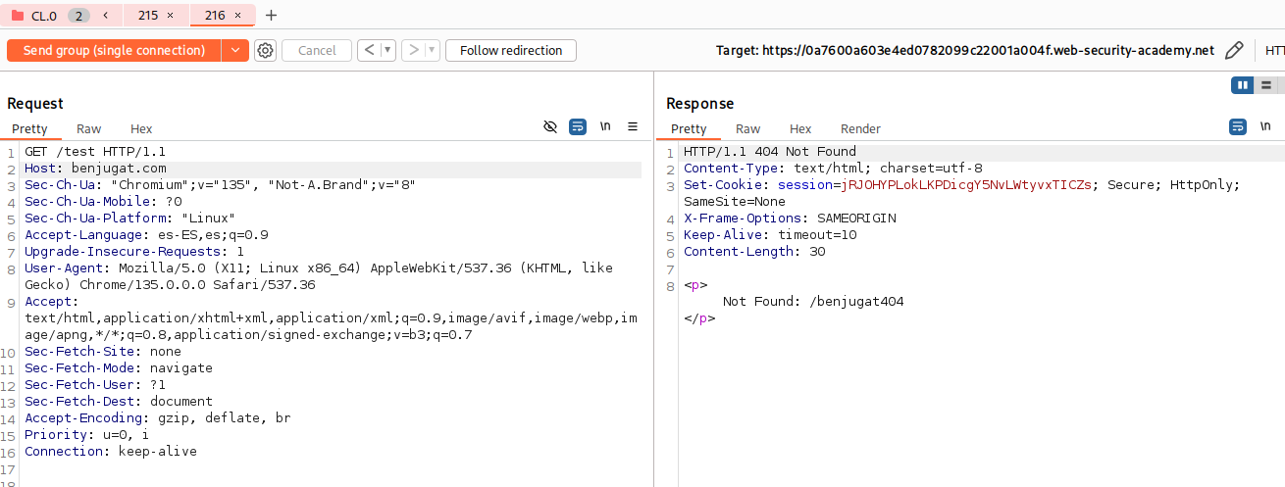Select request tab 216
The width and height of the screenshot is (1285, 487).
pyautogui.click(x=215, y=16)
